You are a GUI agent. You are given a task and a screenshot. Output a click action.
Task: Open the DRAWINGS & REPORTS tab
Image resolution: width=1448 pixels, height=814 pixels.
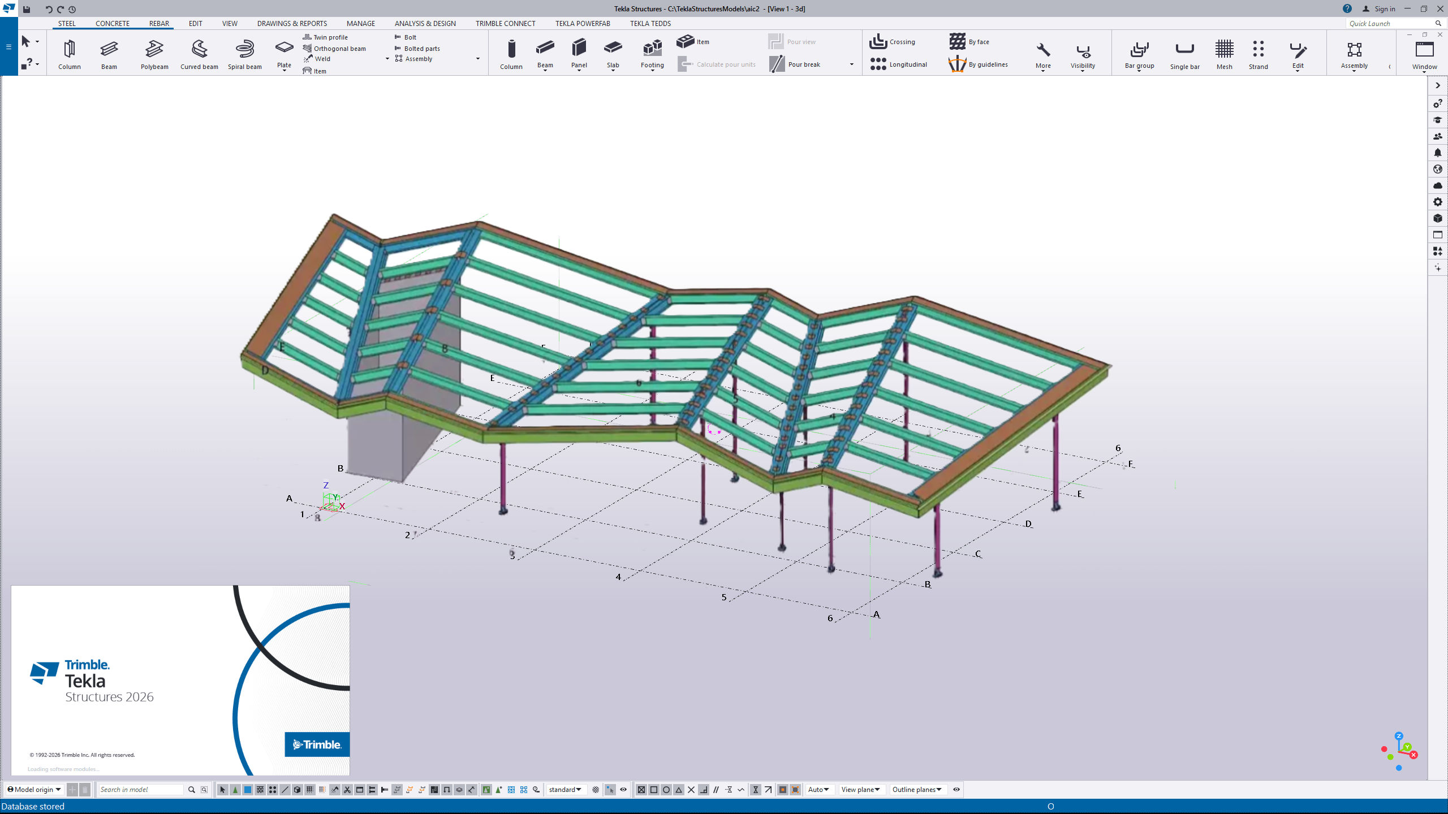tap(292, 23)
